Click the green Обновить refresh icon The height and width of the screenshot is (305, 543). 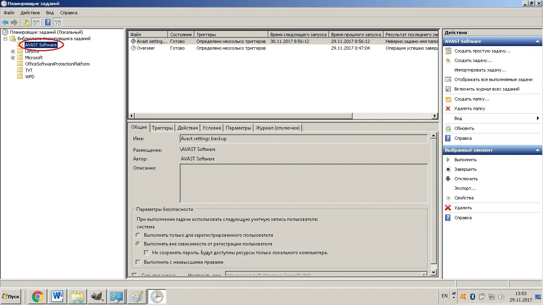click(x=448, y=128)
